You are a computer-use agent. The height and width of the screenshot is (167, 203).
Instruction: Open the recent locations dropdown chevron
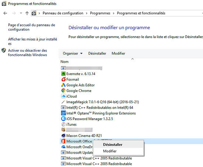pos(21,13)
